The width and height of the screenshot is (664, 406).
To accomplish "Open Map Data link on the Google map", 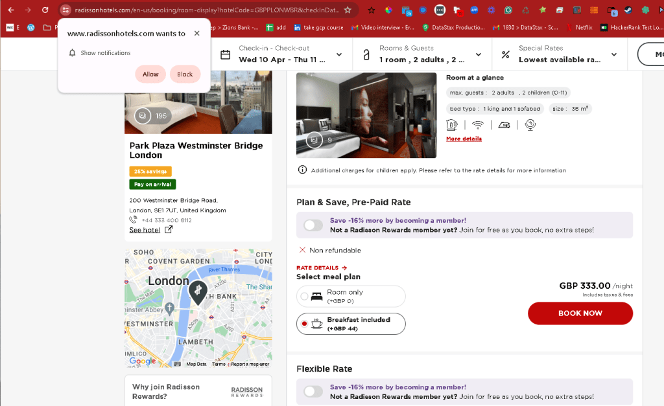I will click(196, 364).
